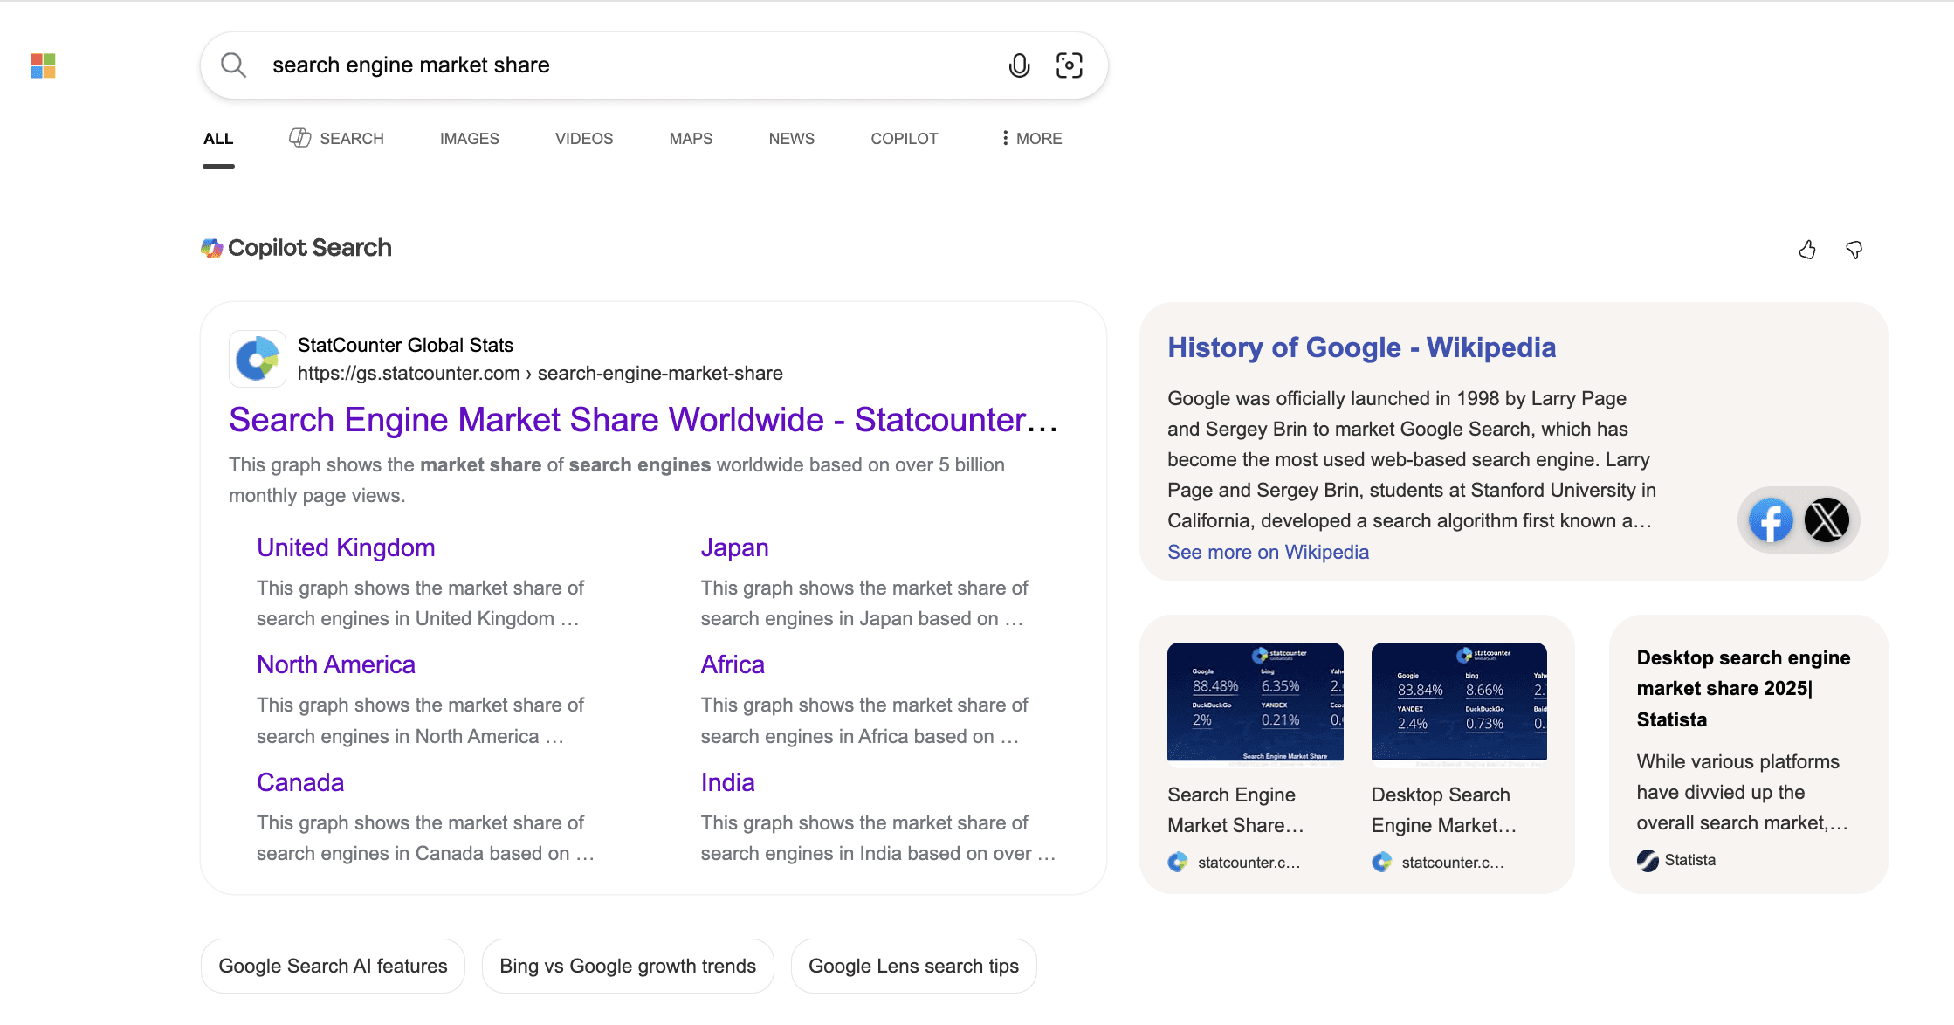
Task: Click the microphone voice search icon
Action: click(x=1019, y=65)
